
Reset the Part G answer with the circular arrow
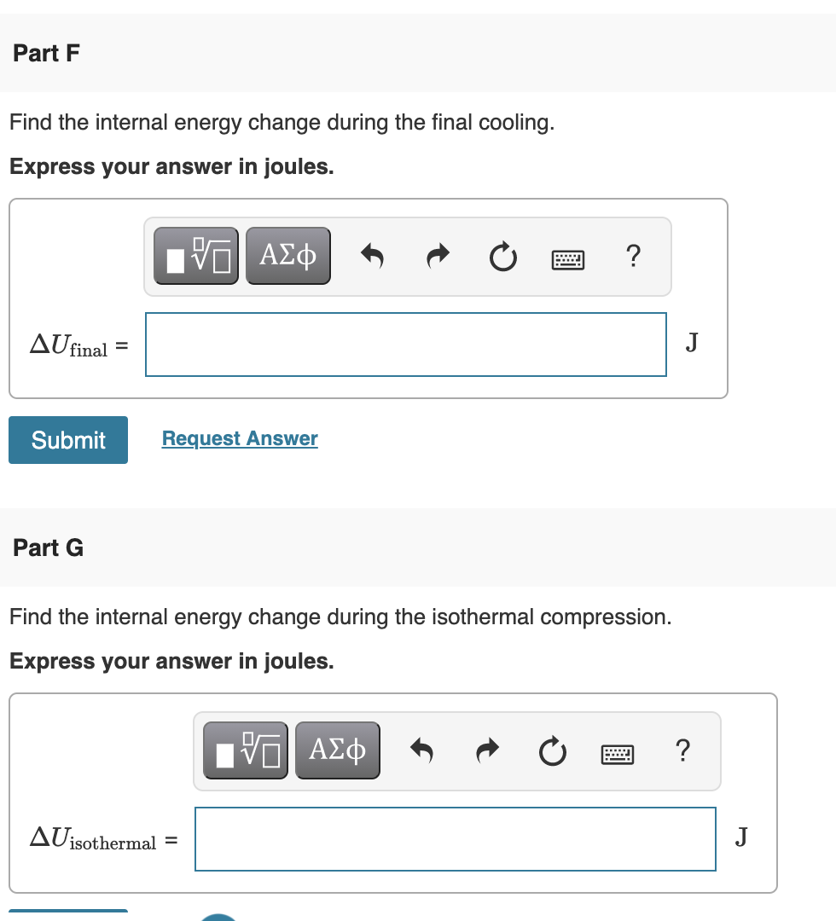click(x=554, y=750)
